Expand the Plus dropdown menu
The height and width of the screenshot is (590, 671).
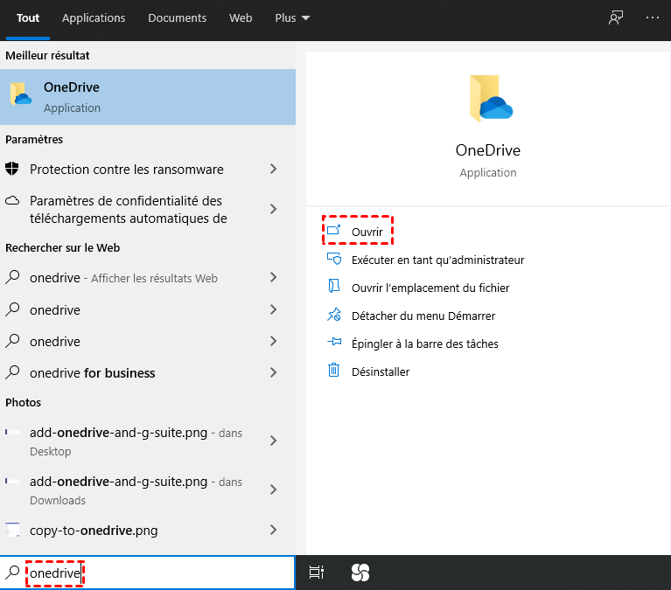[292, 17]
